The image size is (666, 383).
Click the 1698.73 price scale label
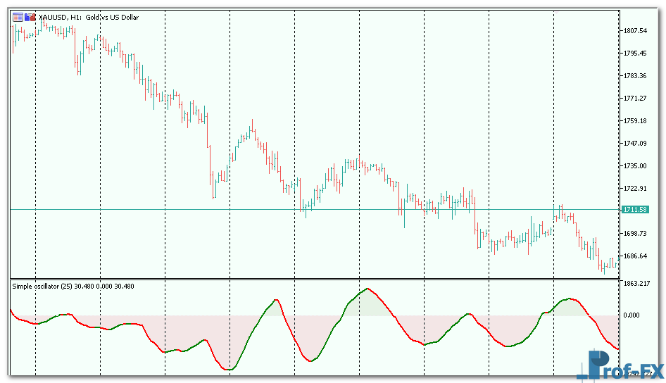pos(635,234)
